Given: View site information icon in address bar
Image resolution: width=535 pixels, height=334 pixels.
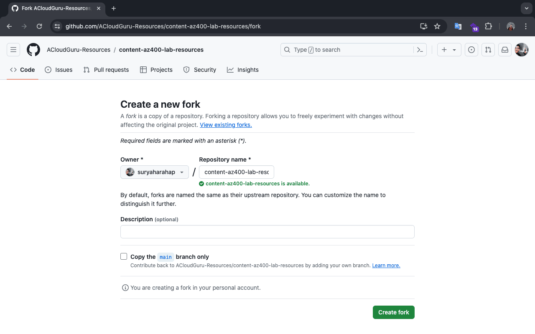Looking at the screenshot, I should tap(57, 26).
